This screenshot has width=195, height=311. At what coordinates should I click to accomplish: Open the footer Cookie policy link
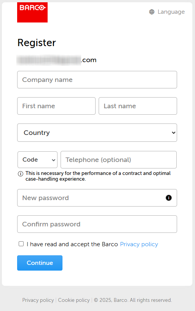(74, 300)
